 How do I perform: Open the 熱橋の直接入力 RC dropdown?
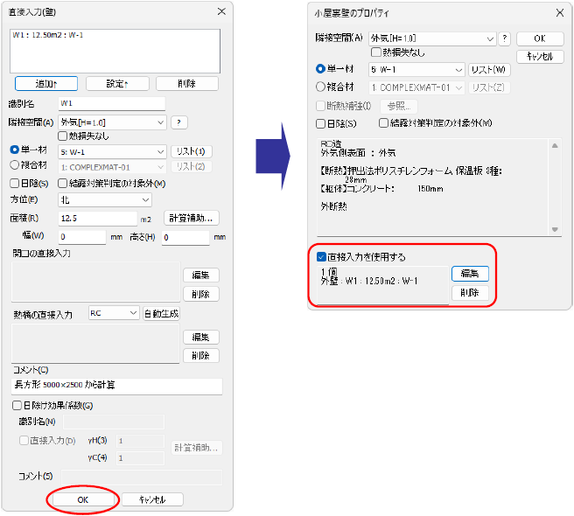tap(114, 313)
